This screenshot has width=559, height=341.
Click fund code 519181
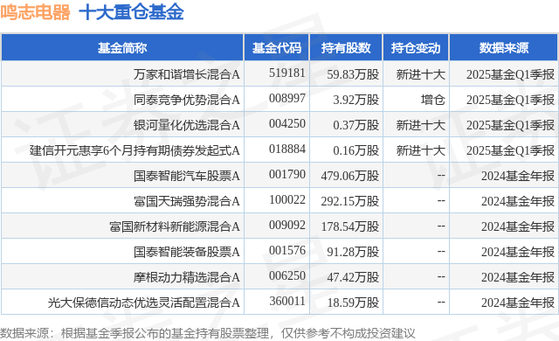pyautogui.click(x=287, y=73)
